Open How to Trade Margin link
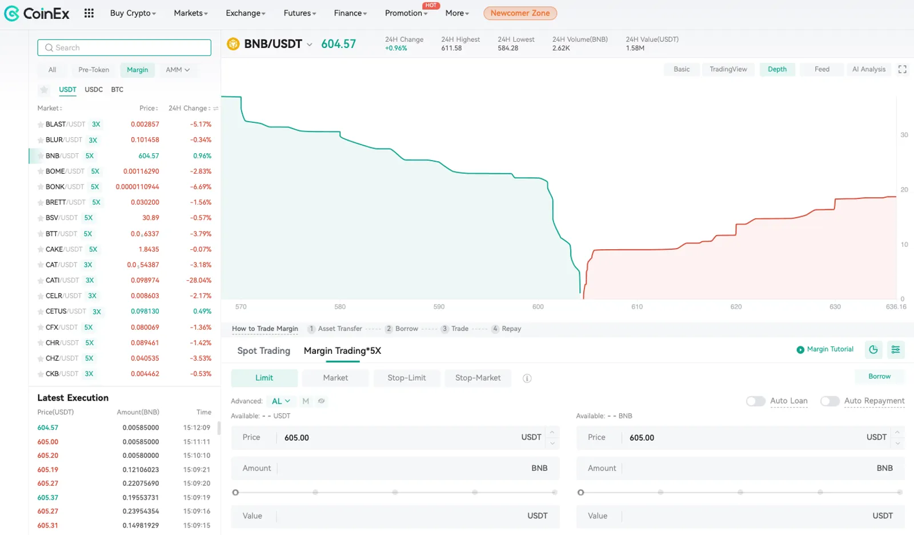Viewport: 914px width, 535px height. click(265, 329)
